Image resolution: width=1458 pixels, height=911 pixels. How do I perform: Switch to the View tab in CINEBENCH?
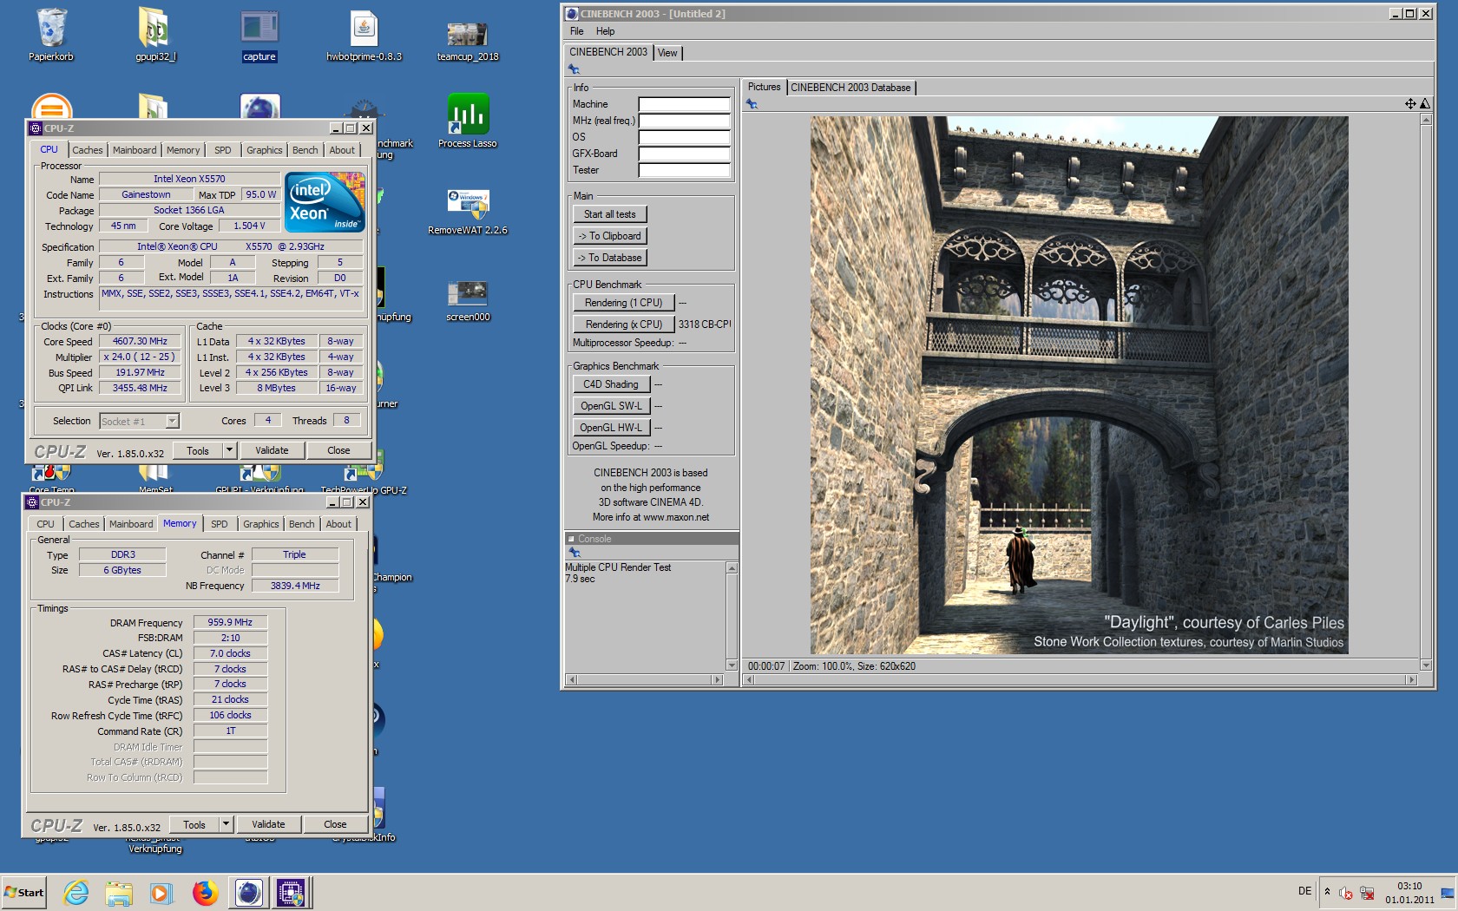click(x=667, y=53)
